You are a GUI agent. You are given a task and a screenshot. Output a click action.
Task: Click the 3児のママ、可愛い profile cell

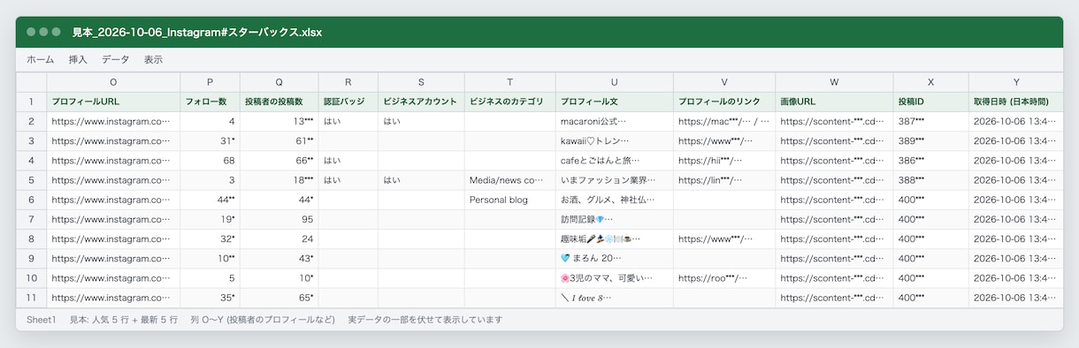point(615,278)
